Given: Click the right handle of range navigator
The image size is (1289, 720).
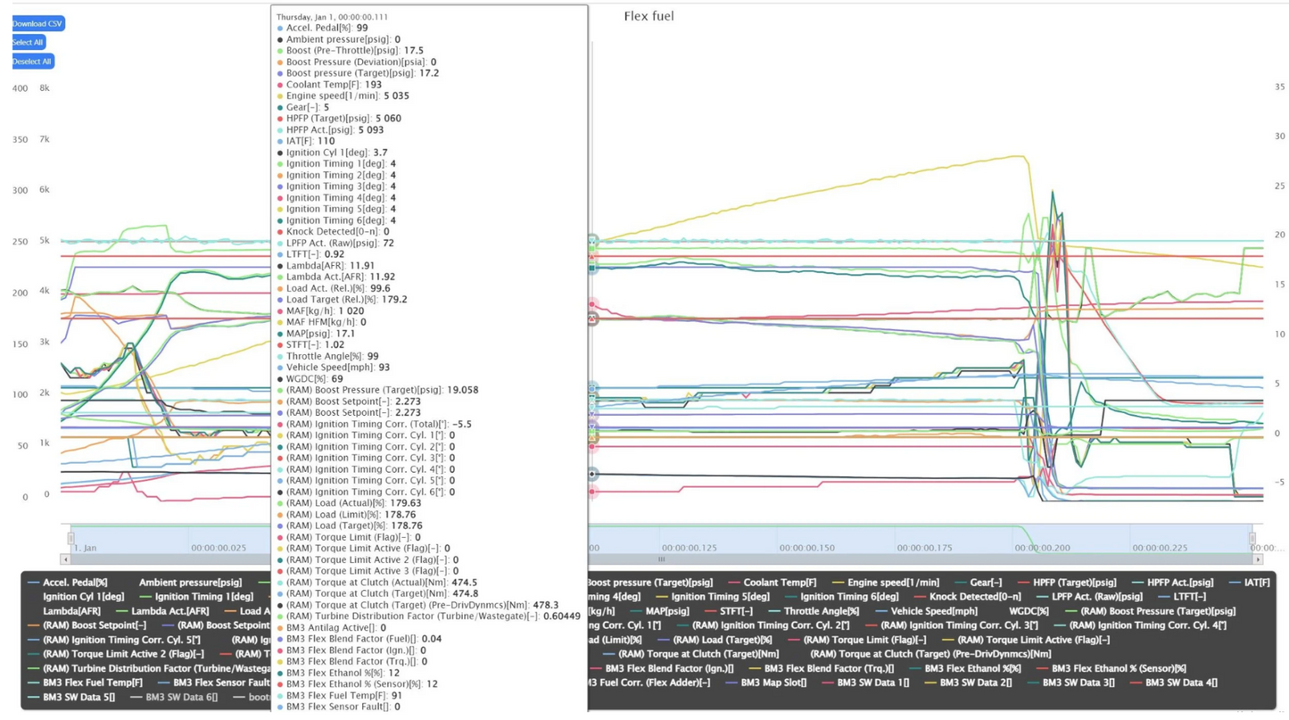Looking at the screenshot, I should pyautogui.click(x=1252, y=538).
